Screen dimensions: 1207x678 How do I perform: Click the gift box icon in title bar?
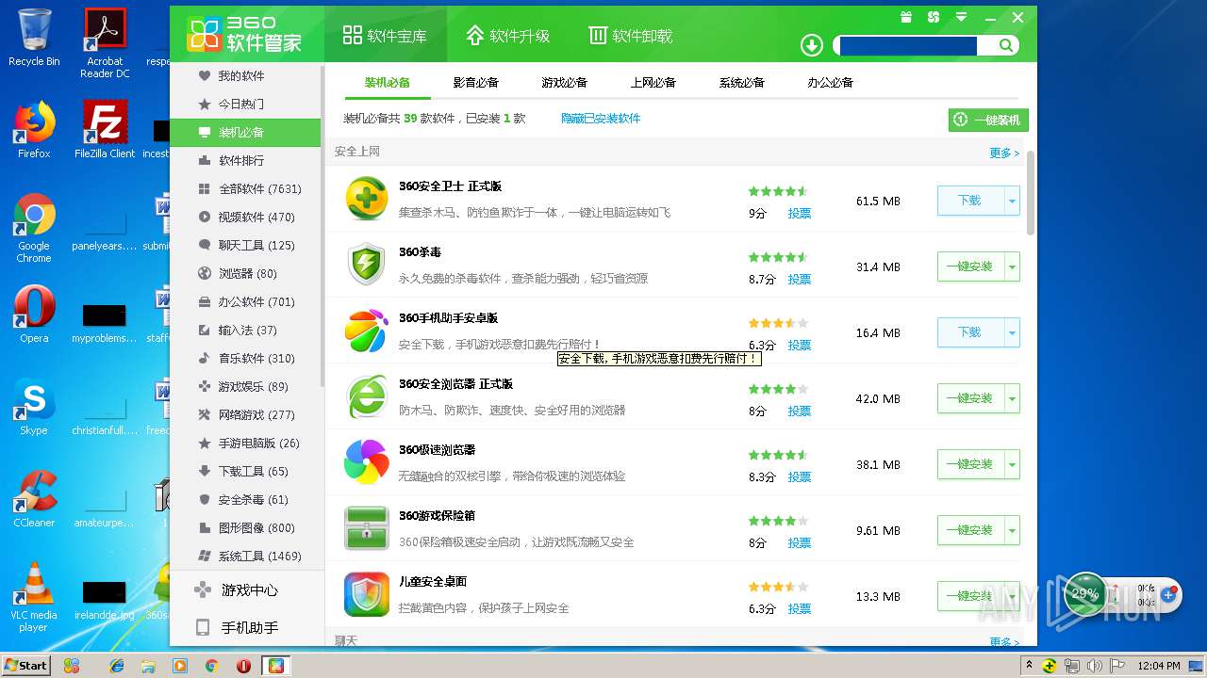coord(906,17)
